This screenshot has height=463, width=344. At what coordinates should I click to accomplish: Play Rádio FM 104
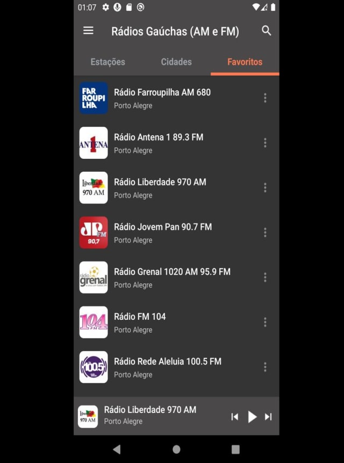(x=176, y=322)
